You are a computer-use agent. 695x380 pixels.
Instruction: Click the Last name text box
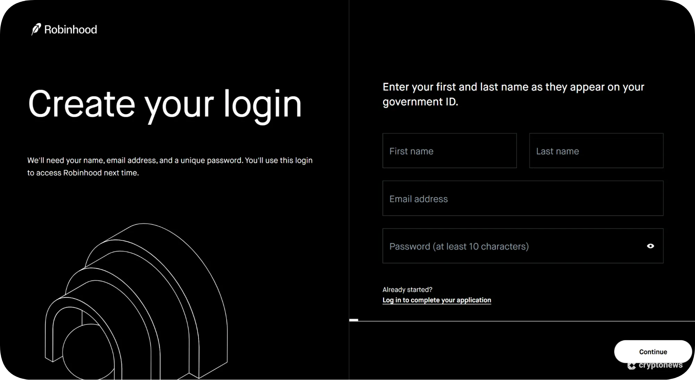tap(596, 151)
